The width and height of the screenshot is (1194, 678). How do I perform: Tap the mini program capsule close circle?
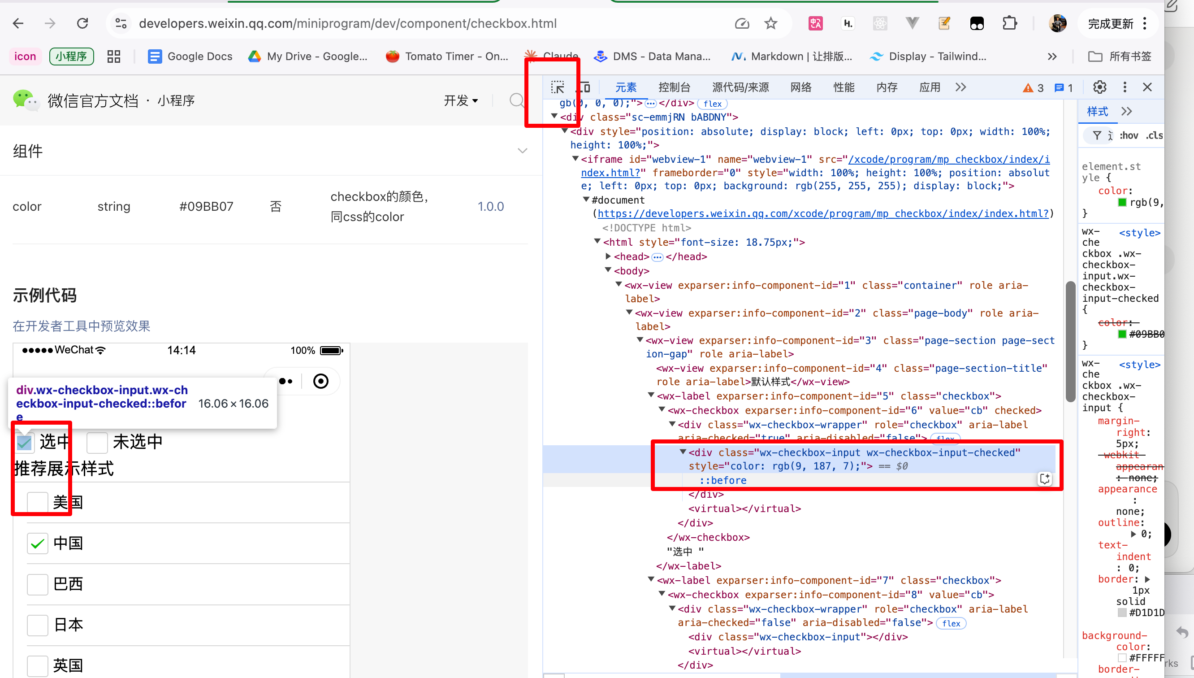[x=320, y=381]
